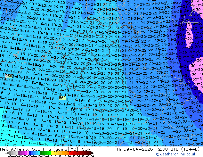Click the (12+48) forecast offset text
Image resolution: width=203 pixels, height=157 pixels.
[x=190, y=149]
